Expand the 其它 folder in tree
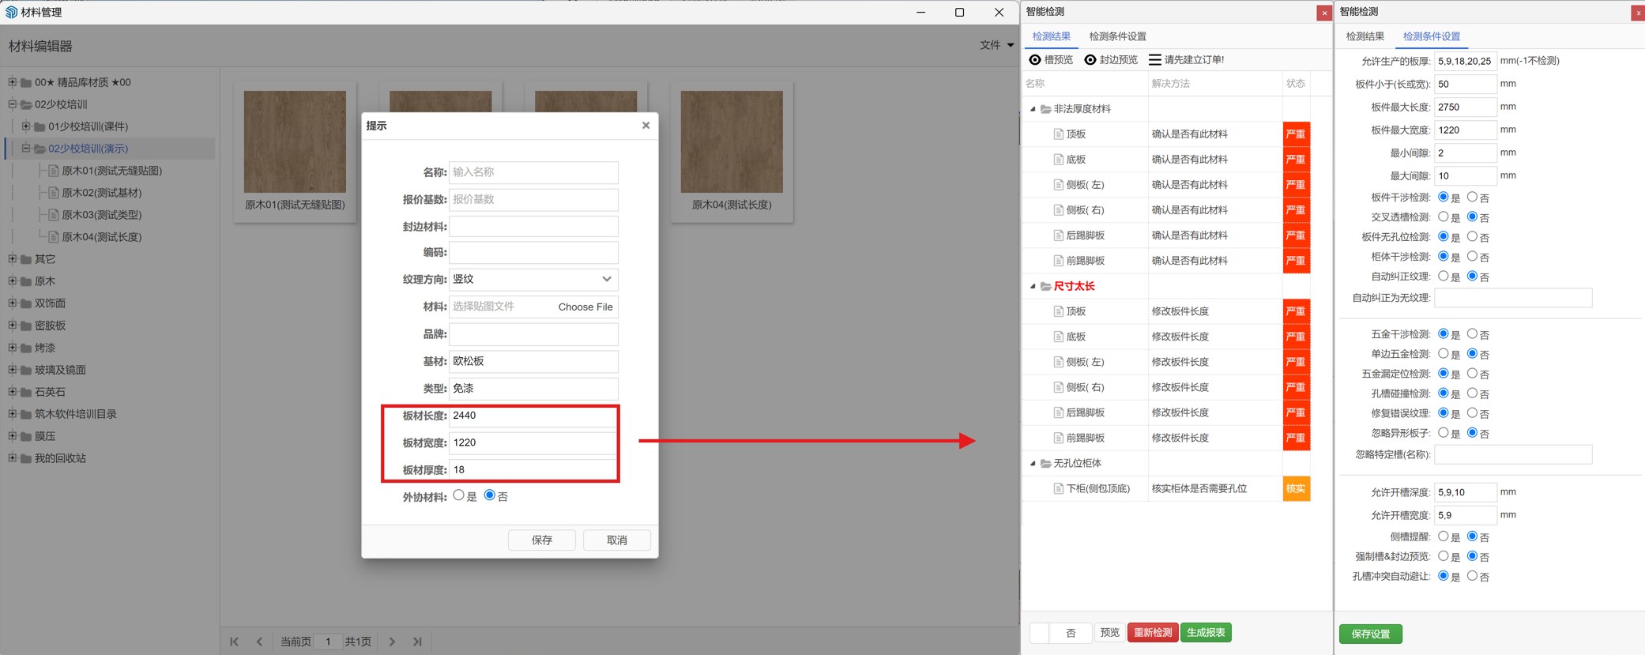This screenshot has height=655, width=1645. [x=12, y=259]
